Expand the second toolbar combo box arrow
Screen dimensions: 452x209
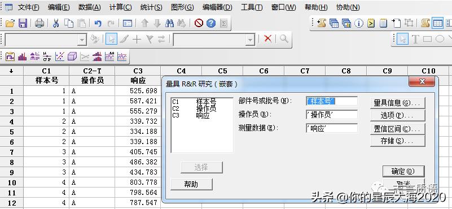pos(250,40)
